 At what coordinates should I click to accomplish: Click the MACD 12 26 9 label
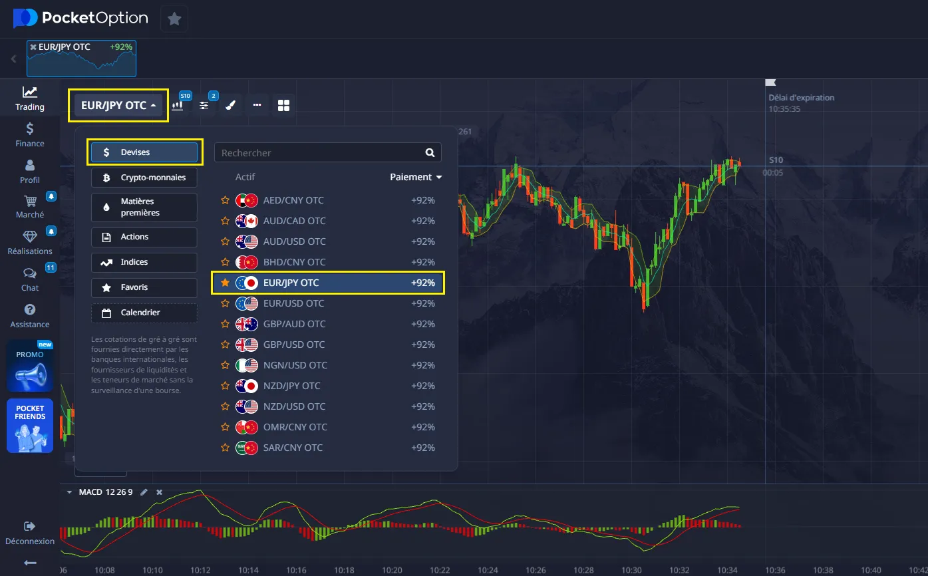(x=106, y=492)
